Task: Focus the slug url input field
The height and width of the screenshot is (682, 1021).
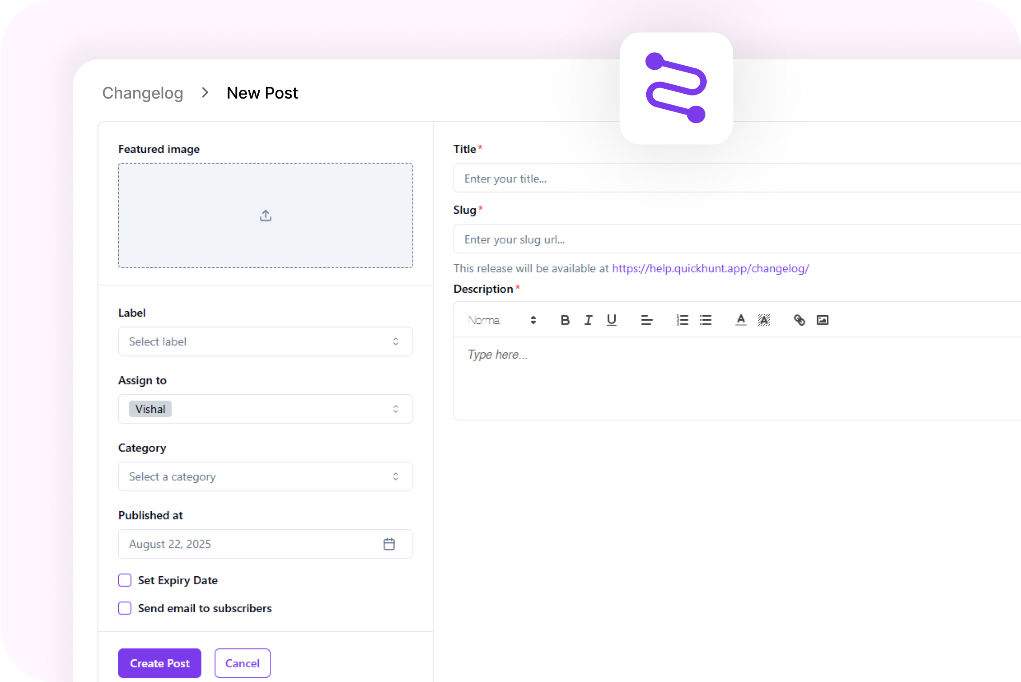Action: click(737, 239)
